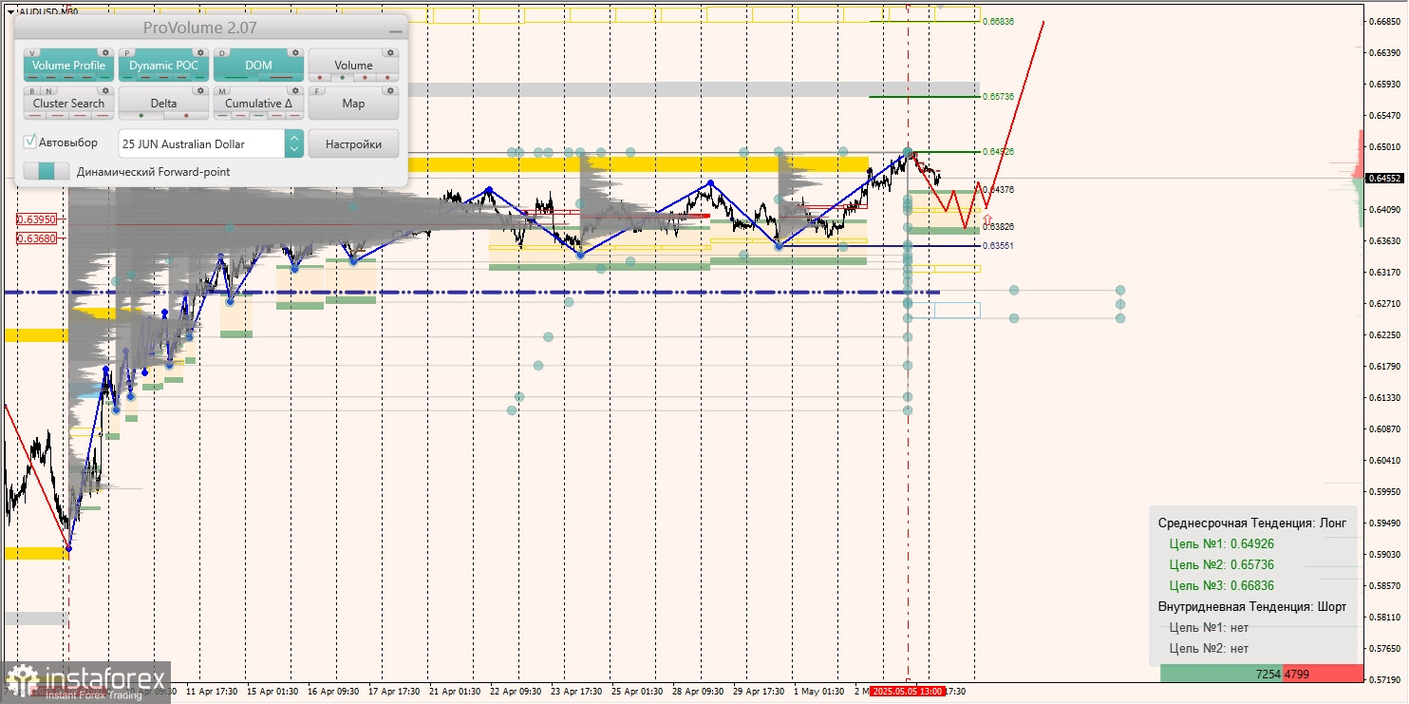
Task: Toggle the DOM indicator
Action: point(258,65)
